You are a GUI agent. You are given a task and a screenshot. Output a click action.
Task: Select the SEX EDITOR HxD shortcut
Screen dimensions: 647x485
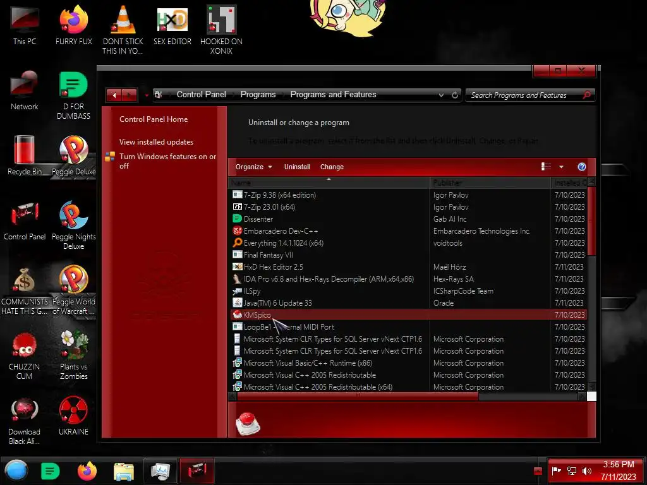(x=172, y=25)
